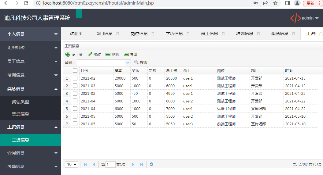Sort by 月份 column header
Viewport: 323px width, 175px height.
pyautogui.click(x=96, y=71)
